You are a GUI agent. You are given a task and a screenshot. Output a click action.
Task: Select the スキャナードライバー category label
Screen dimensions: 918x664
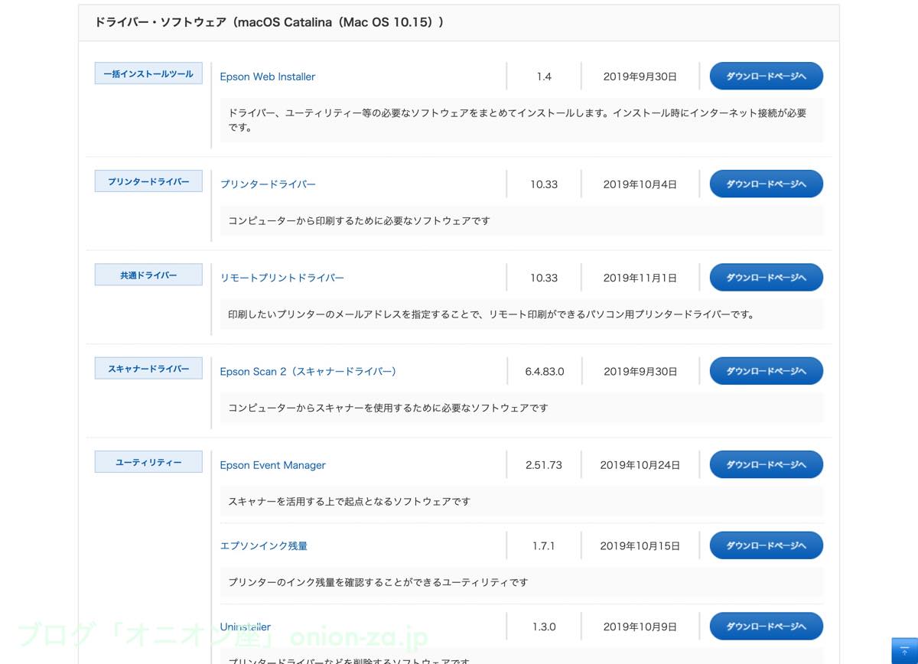tap(148, 369)
